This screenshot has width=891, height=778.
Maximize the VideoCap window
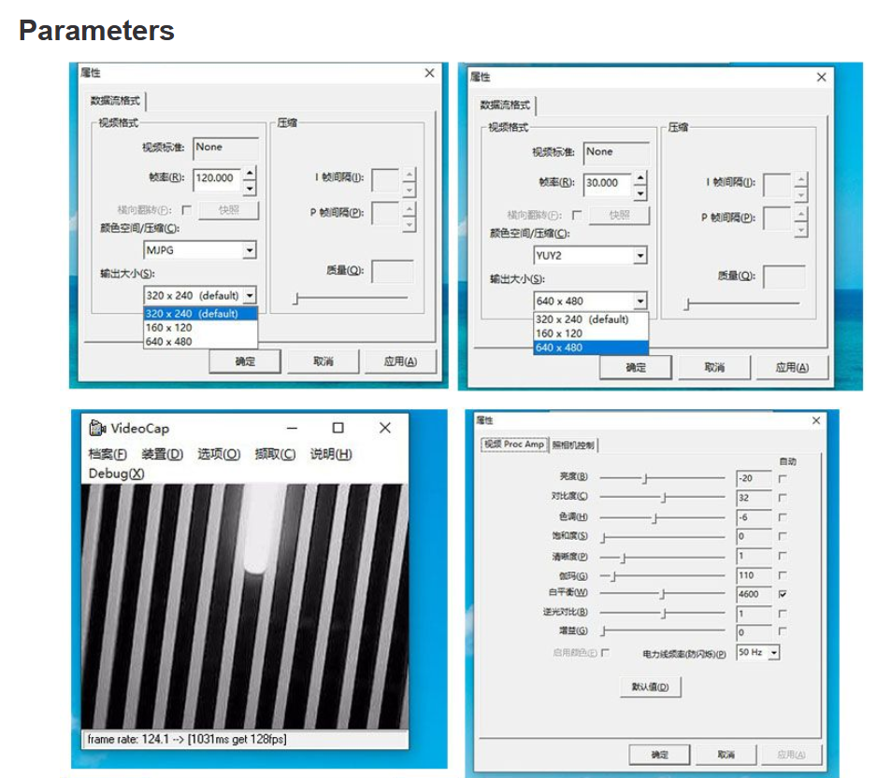pyautogui.click(x=338, y=428)
